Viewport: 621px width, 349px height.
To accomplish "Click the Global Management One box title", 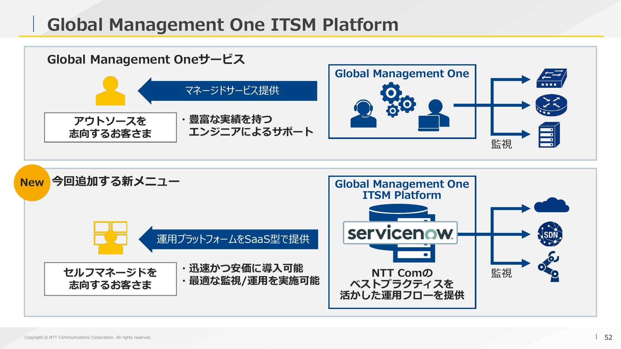I will click(x=402, y=74).
